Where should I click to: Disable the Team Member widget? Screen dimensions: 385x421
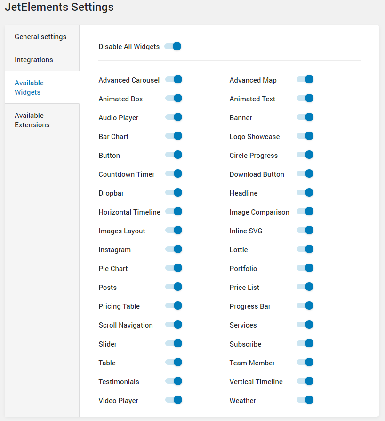pyautogui.click(x=305, y=363)
